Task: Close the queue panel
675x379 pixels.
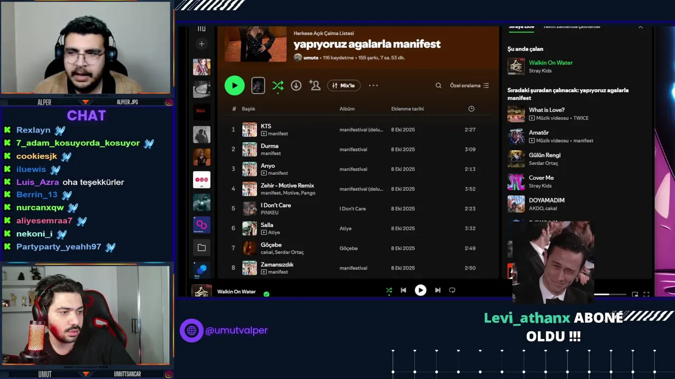Action: (641, 27)
